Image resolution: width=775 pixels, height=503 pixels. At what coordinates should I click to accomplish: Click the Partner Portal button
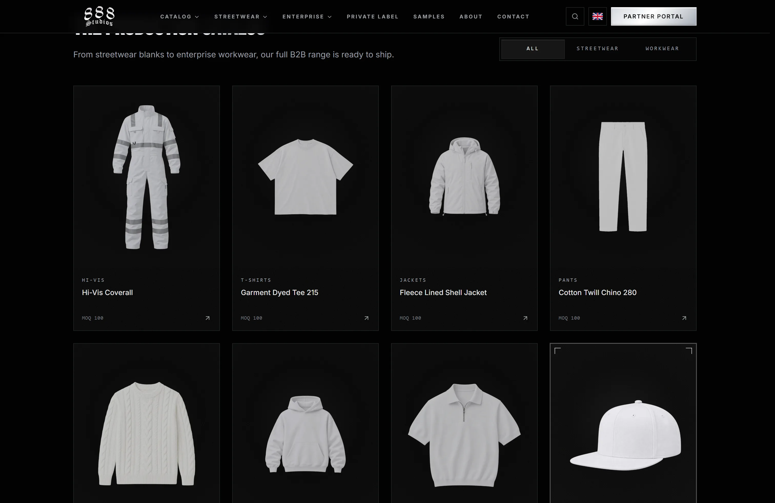(654, 16)
